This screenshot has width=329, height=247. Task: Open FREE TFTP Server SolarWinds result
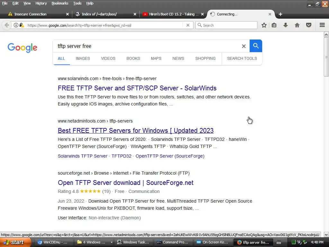pos(137,88)
